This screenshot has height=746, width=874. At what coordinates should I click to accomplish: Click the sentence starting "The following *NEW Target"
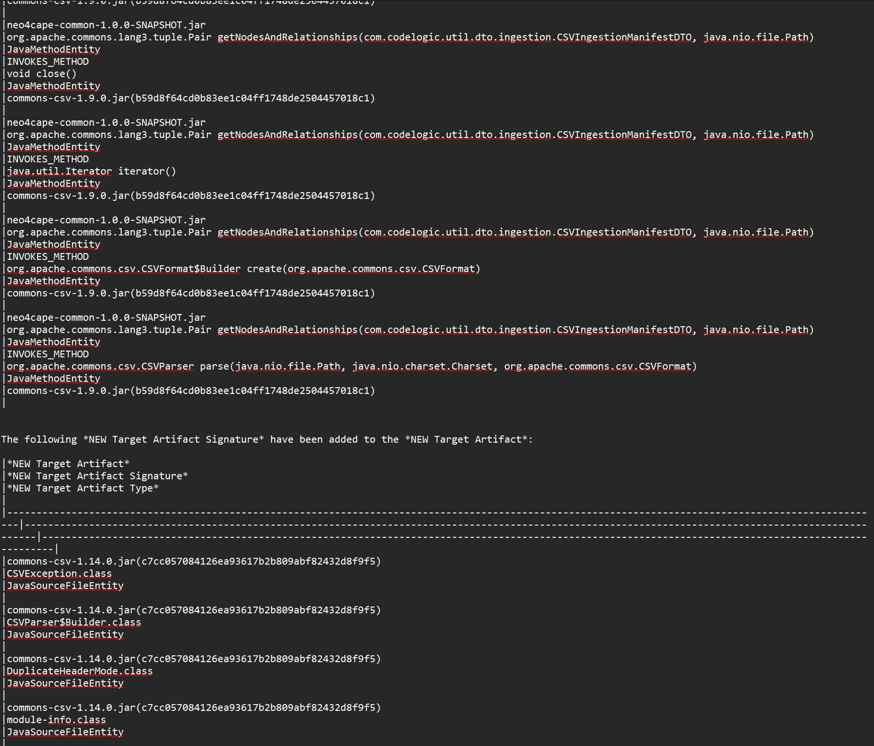pos(267,439)
